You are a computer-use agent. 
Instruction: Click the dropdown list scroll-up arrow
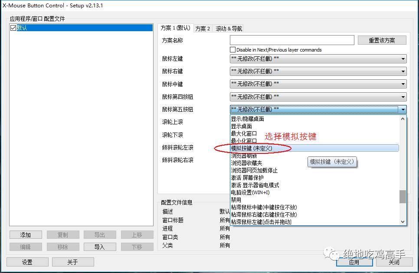(x=403, y=119)
